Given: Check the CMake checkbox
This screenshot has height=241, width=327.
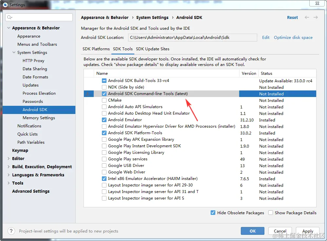Looking at the screenshot, I should point(104,100).
